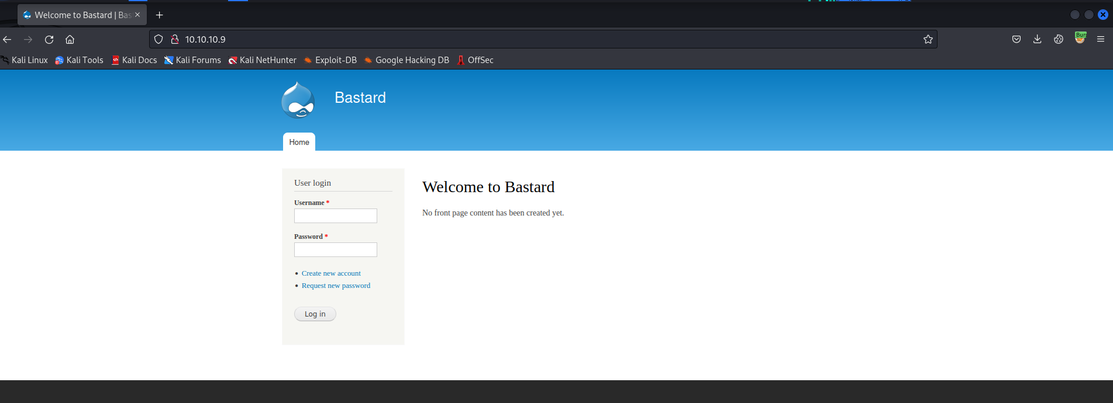Open the Kali Forums bookmark
The image size is (1113, 403).
[192, 60]
